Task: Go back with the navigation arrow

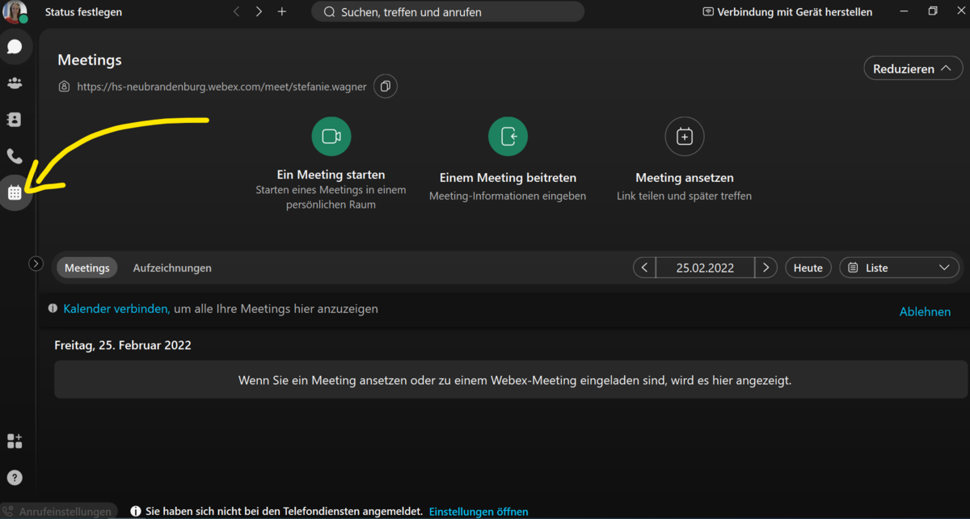Action: 236,12
